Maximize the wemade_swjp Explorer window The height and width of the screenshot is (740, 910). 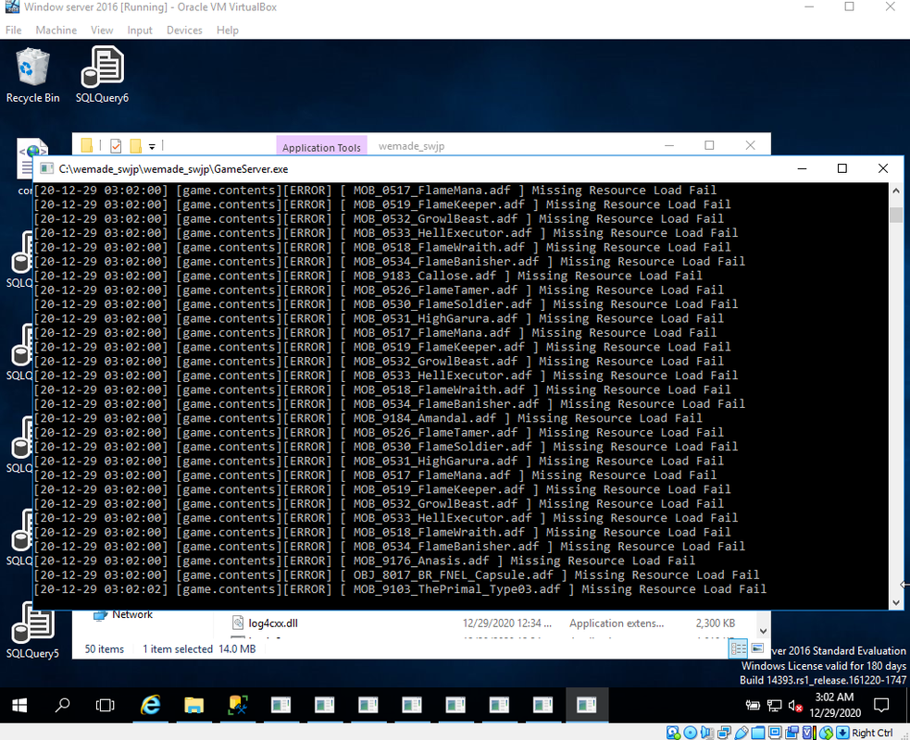click(x=709, y=145)
